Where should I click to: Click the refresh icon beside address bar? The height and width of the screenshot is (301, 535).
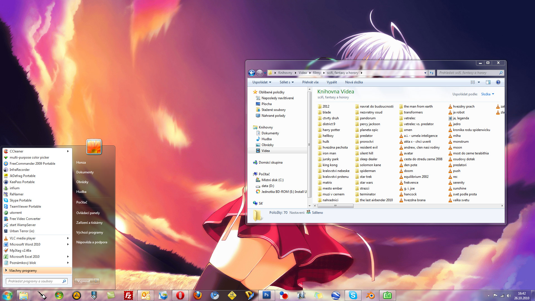point(432,73)
